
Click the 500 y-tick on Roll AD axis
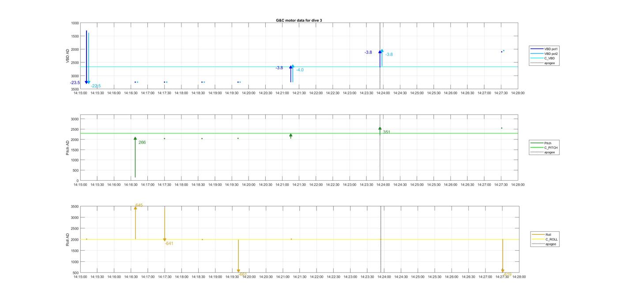(76, 273)
